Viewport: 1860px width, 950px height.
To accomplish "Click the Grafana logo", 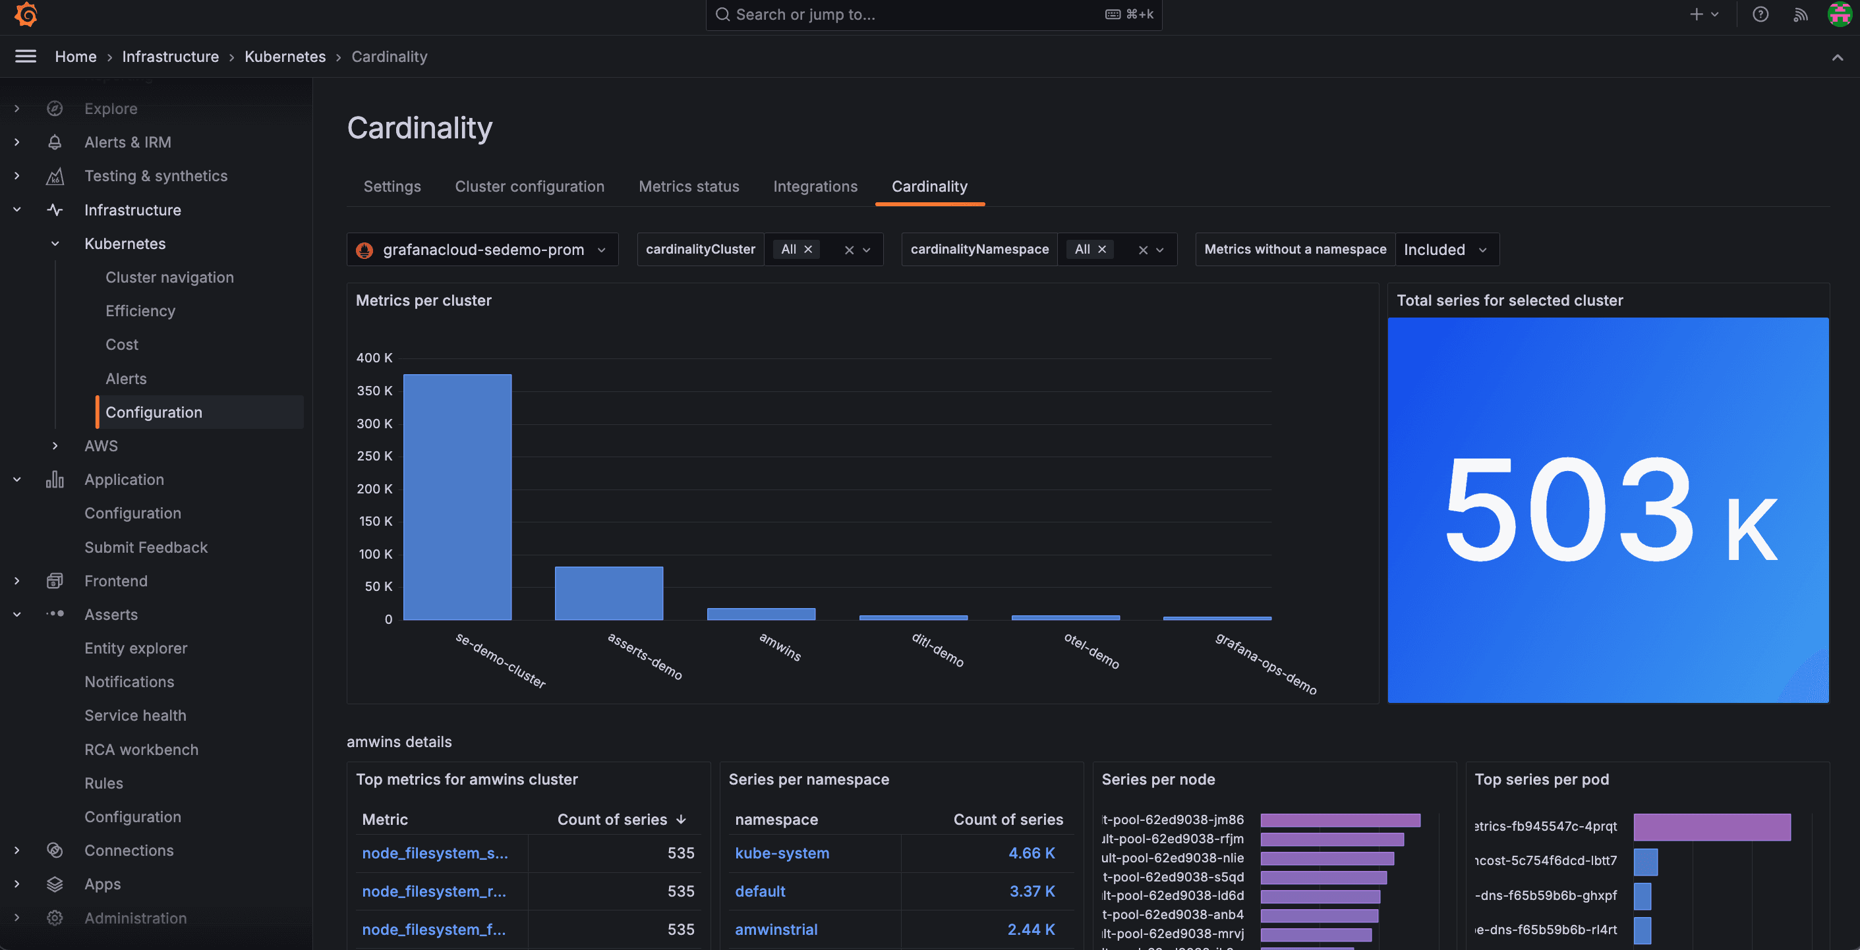I will click(x=26, y=14).
